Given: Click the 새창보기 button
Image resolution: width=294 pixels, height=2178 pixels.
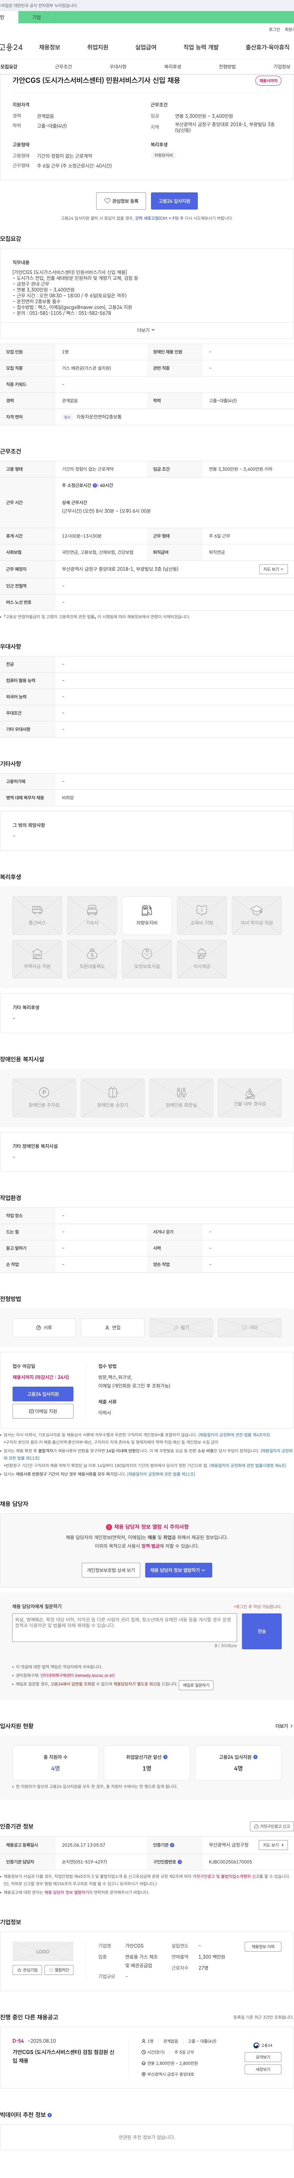Looking at the screenshot, I should coord(263,2070).
